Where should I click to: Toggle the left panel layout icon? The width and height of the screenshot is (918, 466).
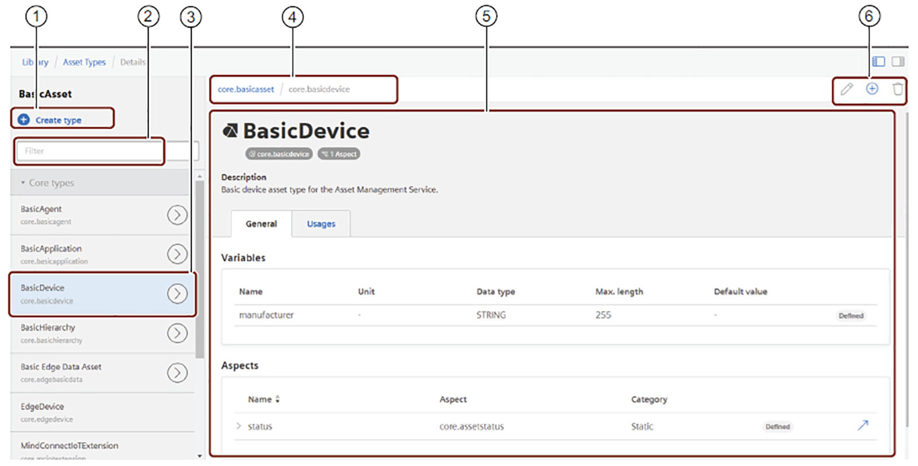(x=879, y=61)
